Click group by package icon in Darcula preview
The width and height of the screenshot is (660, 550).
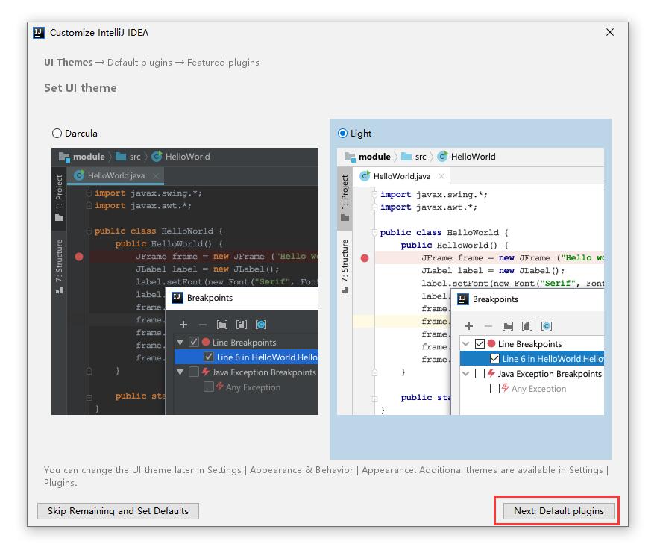click(x=222, y=325)
